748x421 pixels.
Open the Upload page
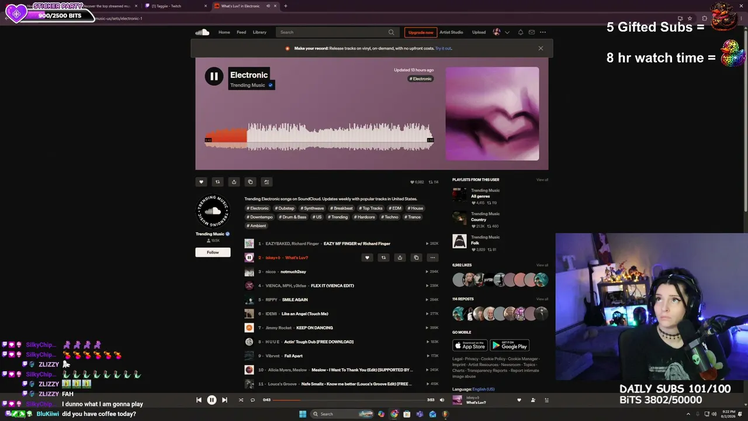pyautogui.click(x=479, y=32)
